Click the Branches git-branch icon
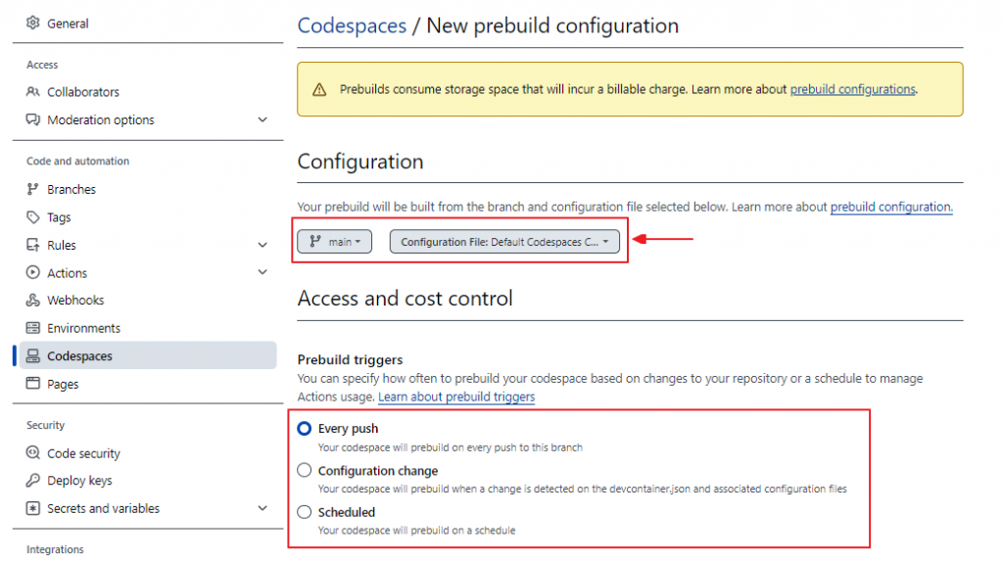The width and height of the screenshot is (1003, 561). 33,190
